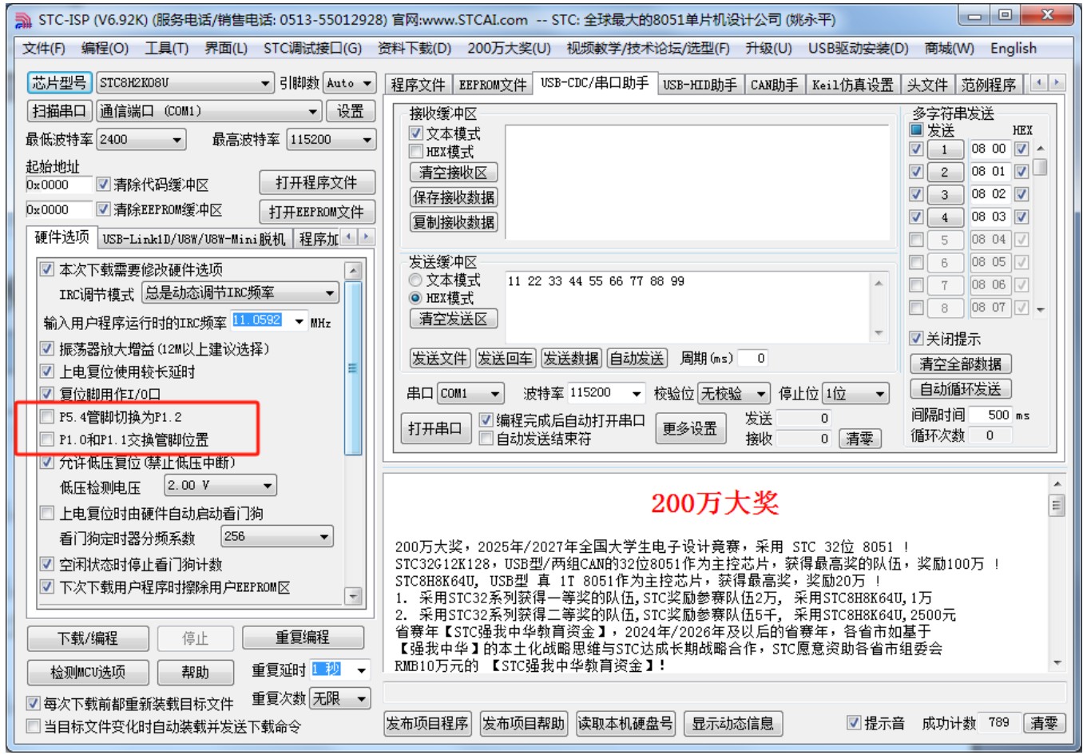Screen dimensions: 1083x755
Task: Enable multi-string row 5 checkbox
Action: (x=916, y=240)
